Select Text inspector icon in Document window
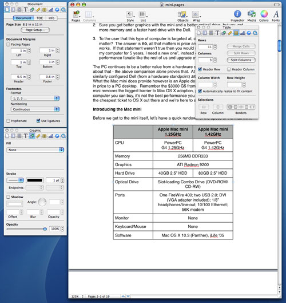286x303 pixels. tap(26, 10)
